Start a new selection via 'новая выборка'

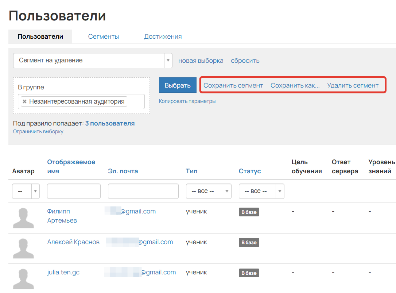click(201, 61)
